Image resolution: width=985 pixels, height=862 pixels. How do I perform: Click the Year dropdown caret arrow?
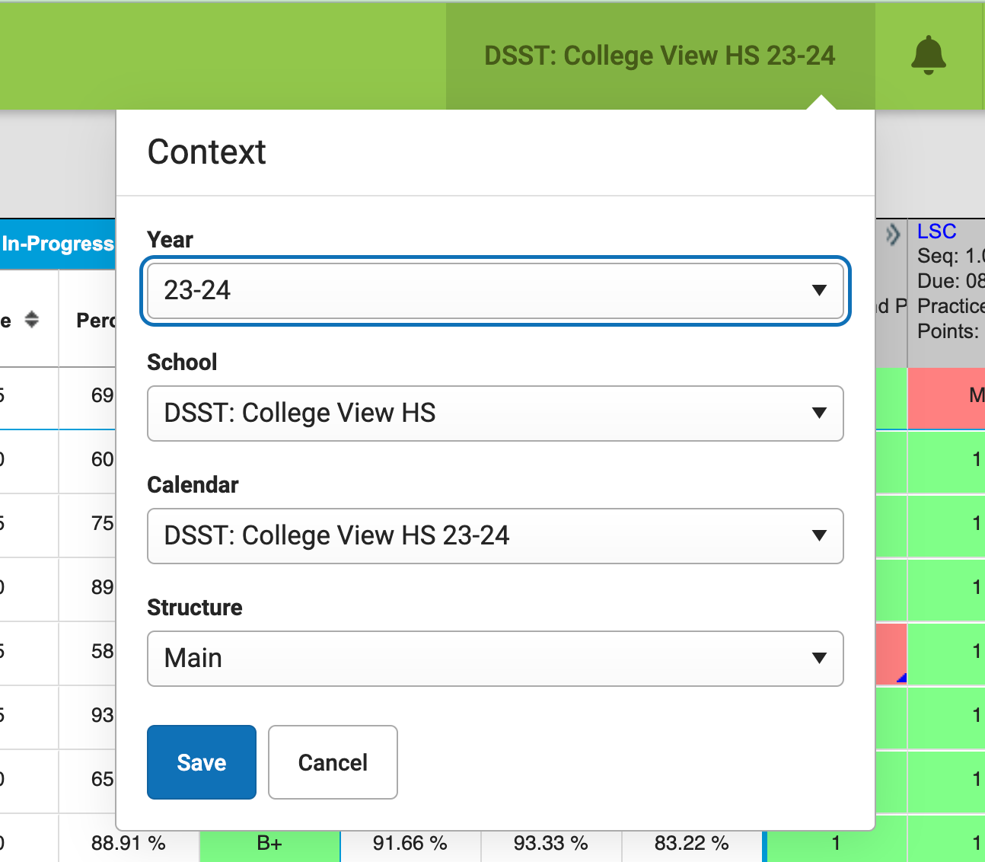[x=819, y=291]
